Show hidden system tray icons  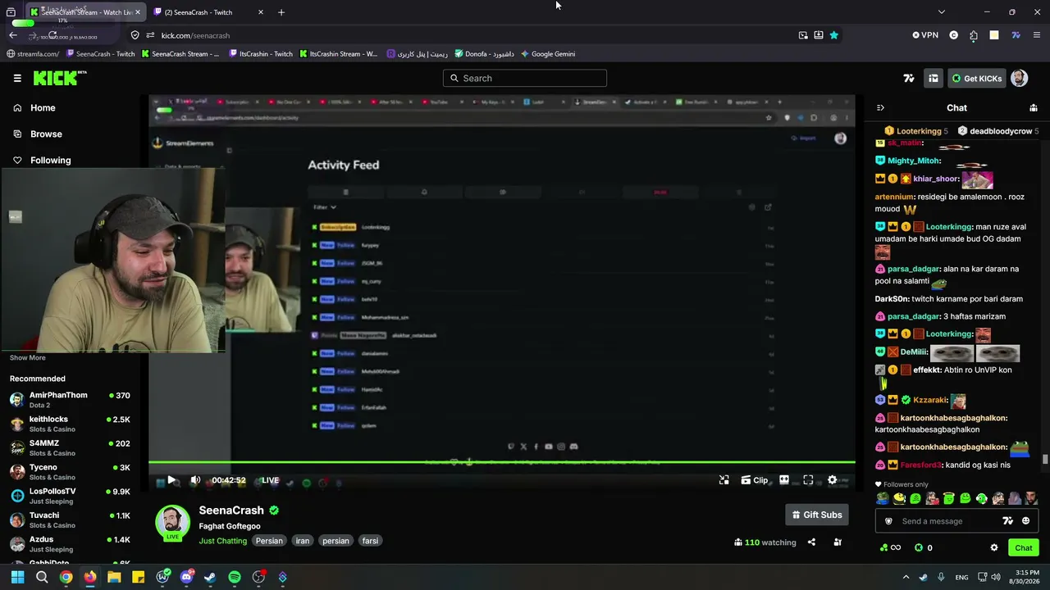point(906,577)
